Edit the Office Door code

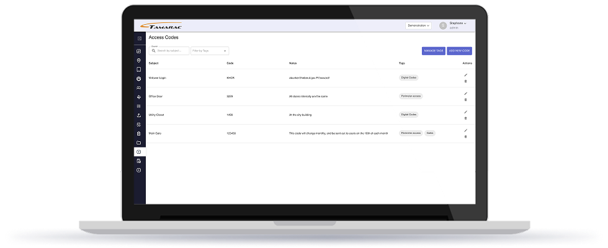tap(466, 94)
